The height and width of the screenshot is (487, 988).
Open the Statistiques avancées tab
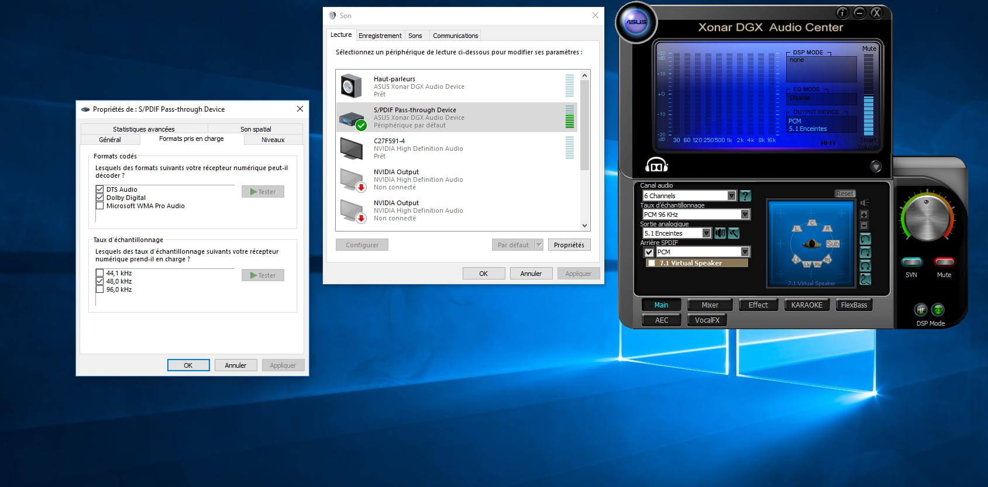144,129
